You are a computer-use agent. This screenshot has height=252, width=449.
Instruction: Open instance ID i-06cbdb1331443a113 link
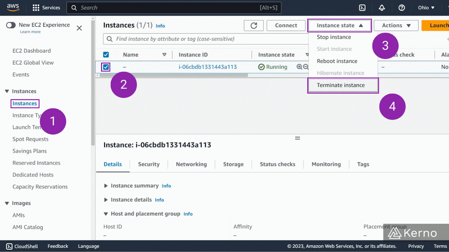coord(208,67)
